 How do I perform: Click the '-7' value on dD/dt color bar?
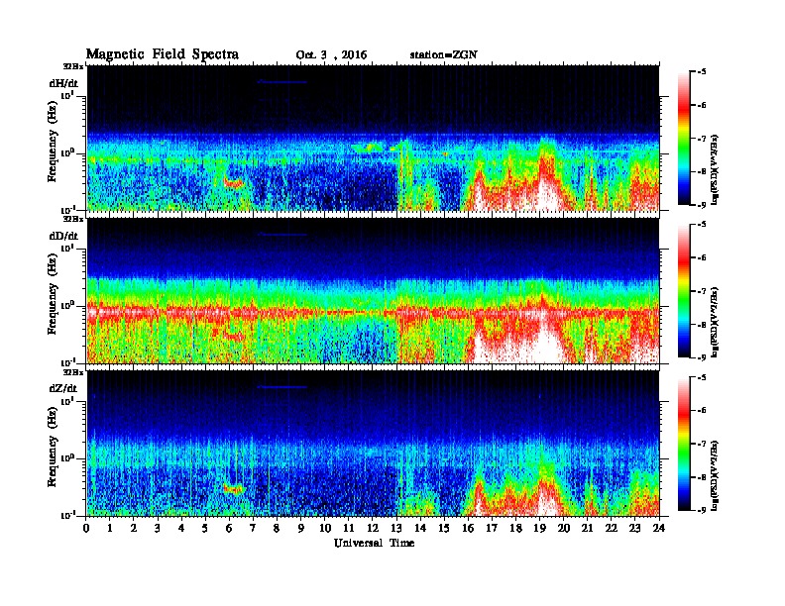coord(702,291)
